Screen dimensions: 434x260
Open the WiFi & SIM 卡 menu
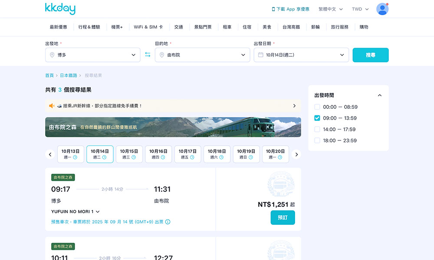tap(148, 27)
